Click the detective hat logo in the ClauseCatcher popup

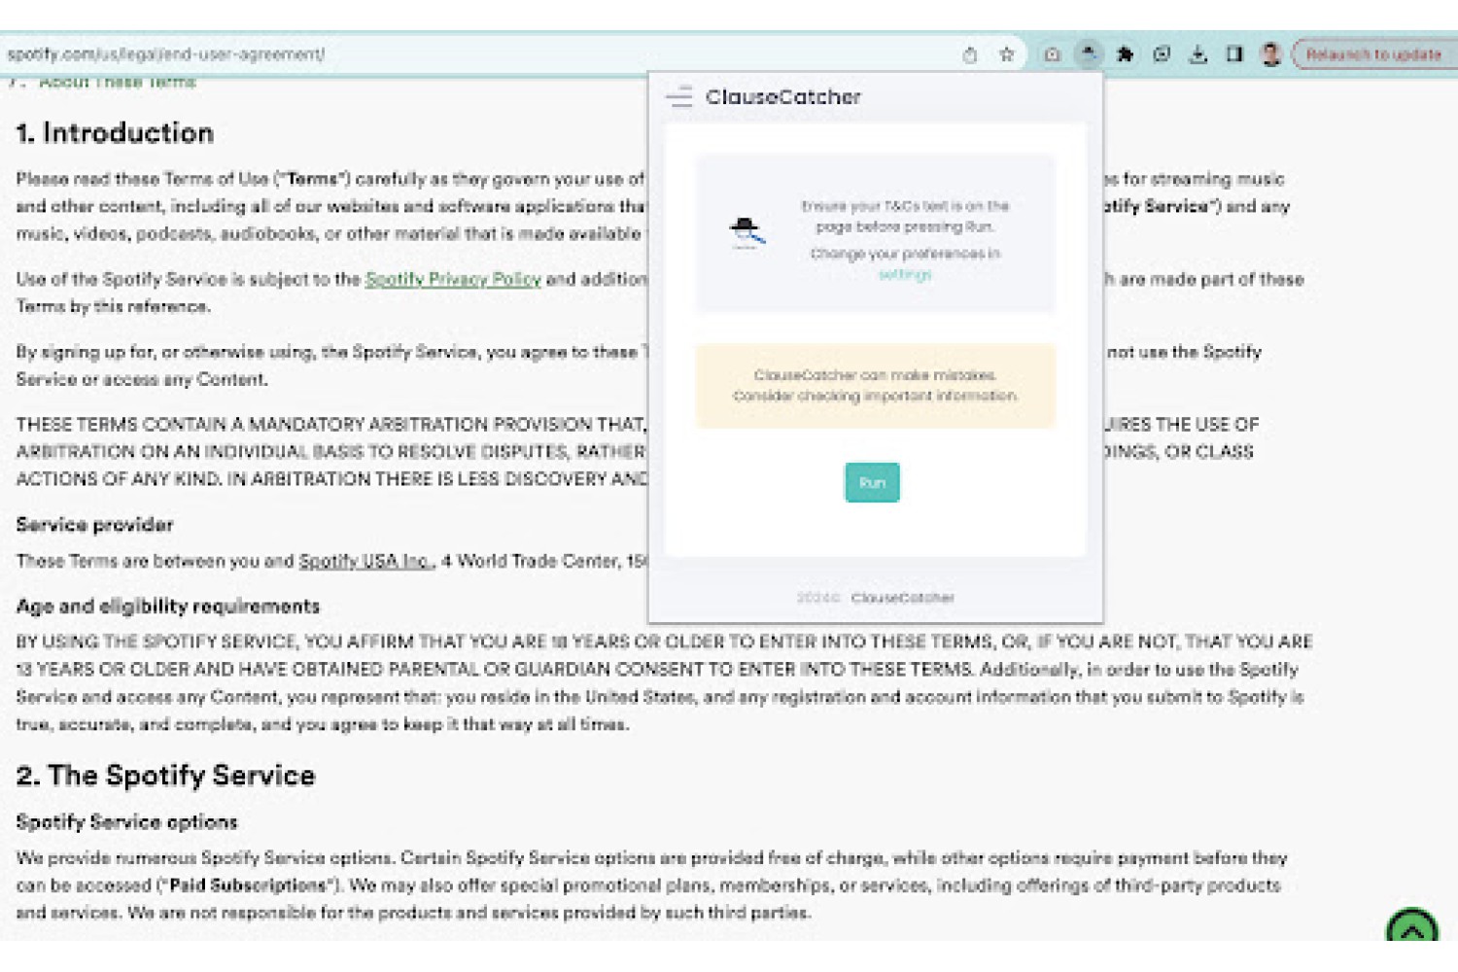pyautogui.click(x=746, y=233)
